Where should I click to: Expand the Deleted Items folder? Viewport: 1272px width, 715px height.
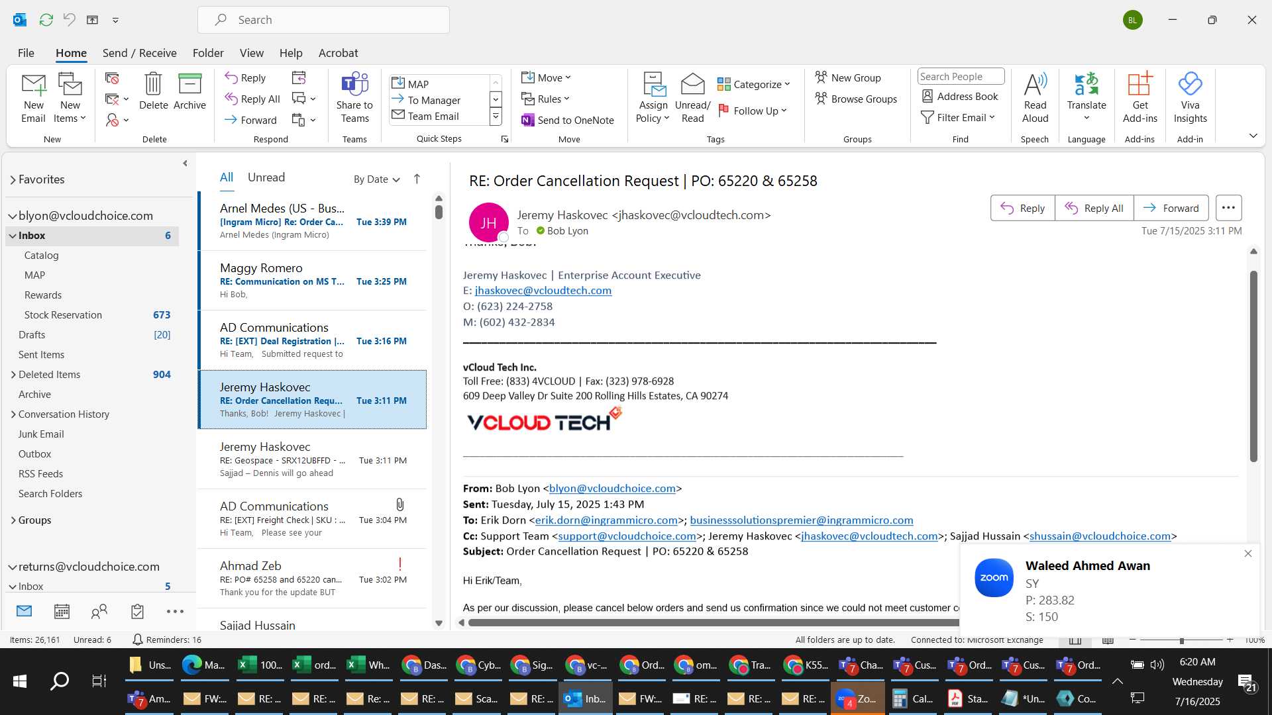[x=13, y=375]
